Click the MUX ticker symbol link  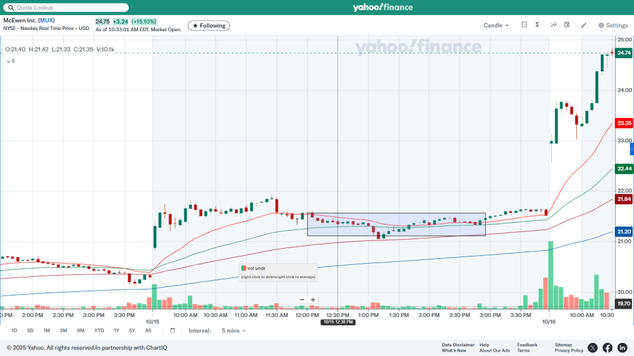click(46, 20)
